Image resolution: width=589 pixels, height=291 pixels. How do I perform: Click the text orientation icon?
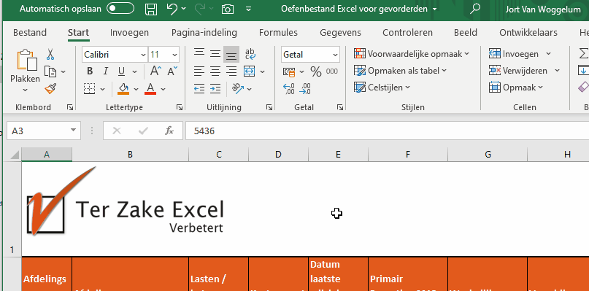click(x=238, y=89)
